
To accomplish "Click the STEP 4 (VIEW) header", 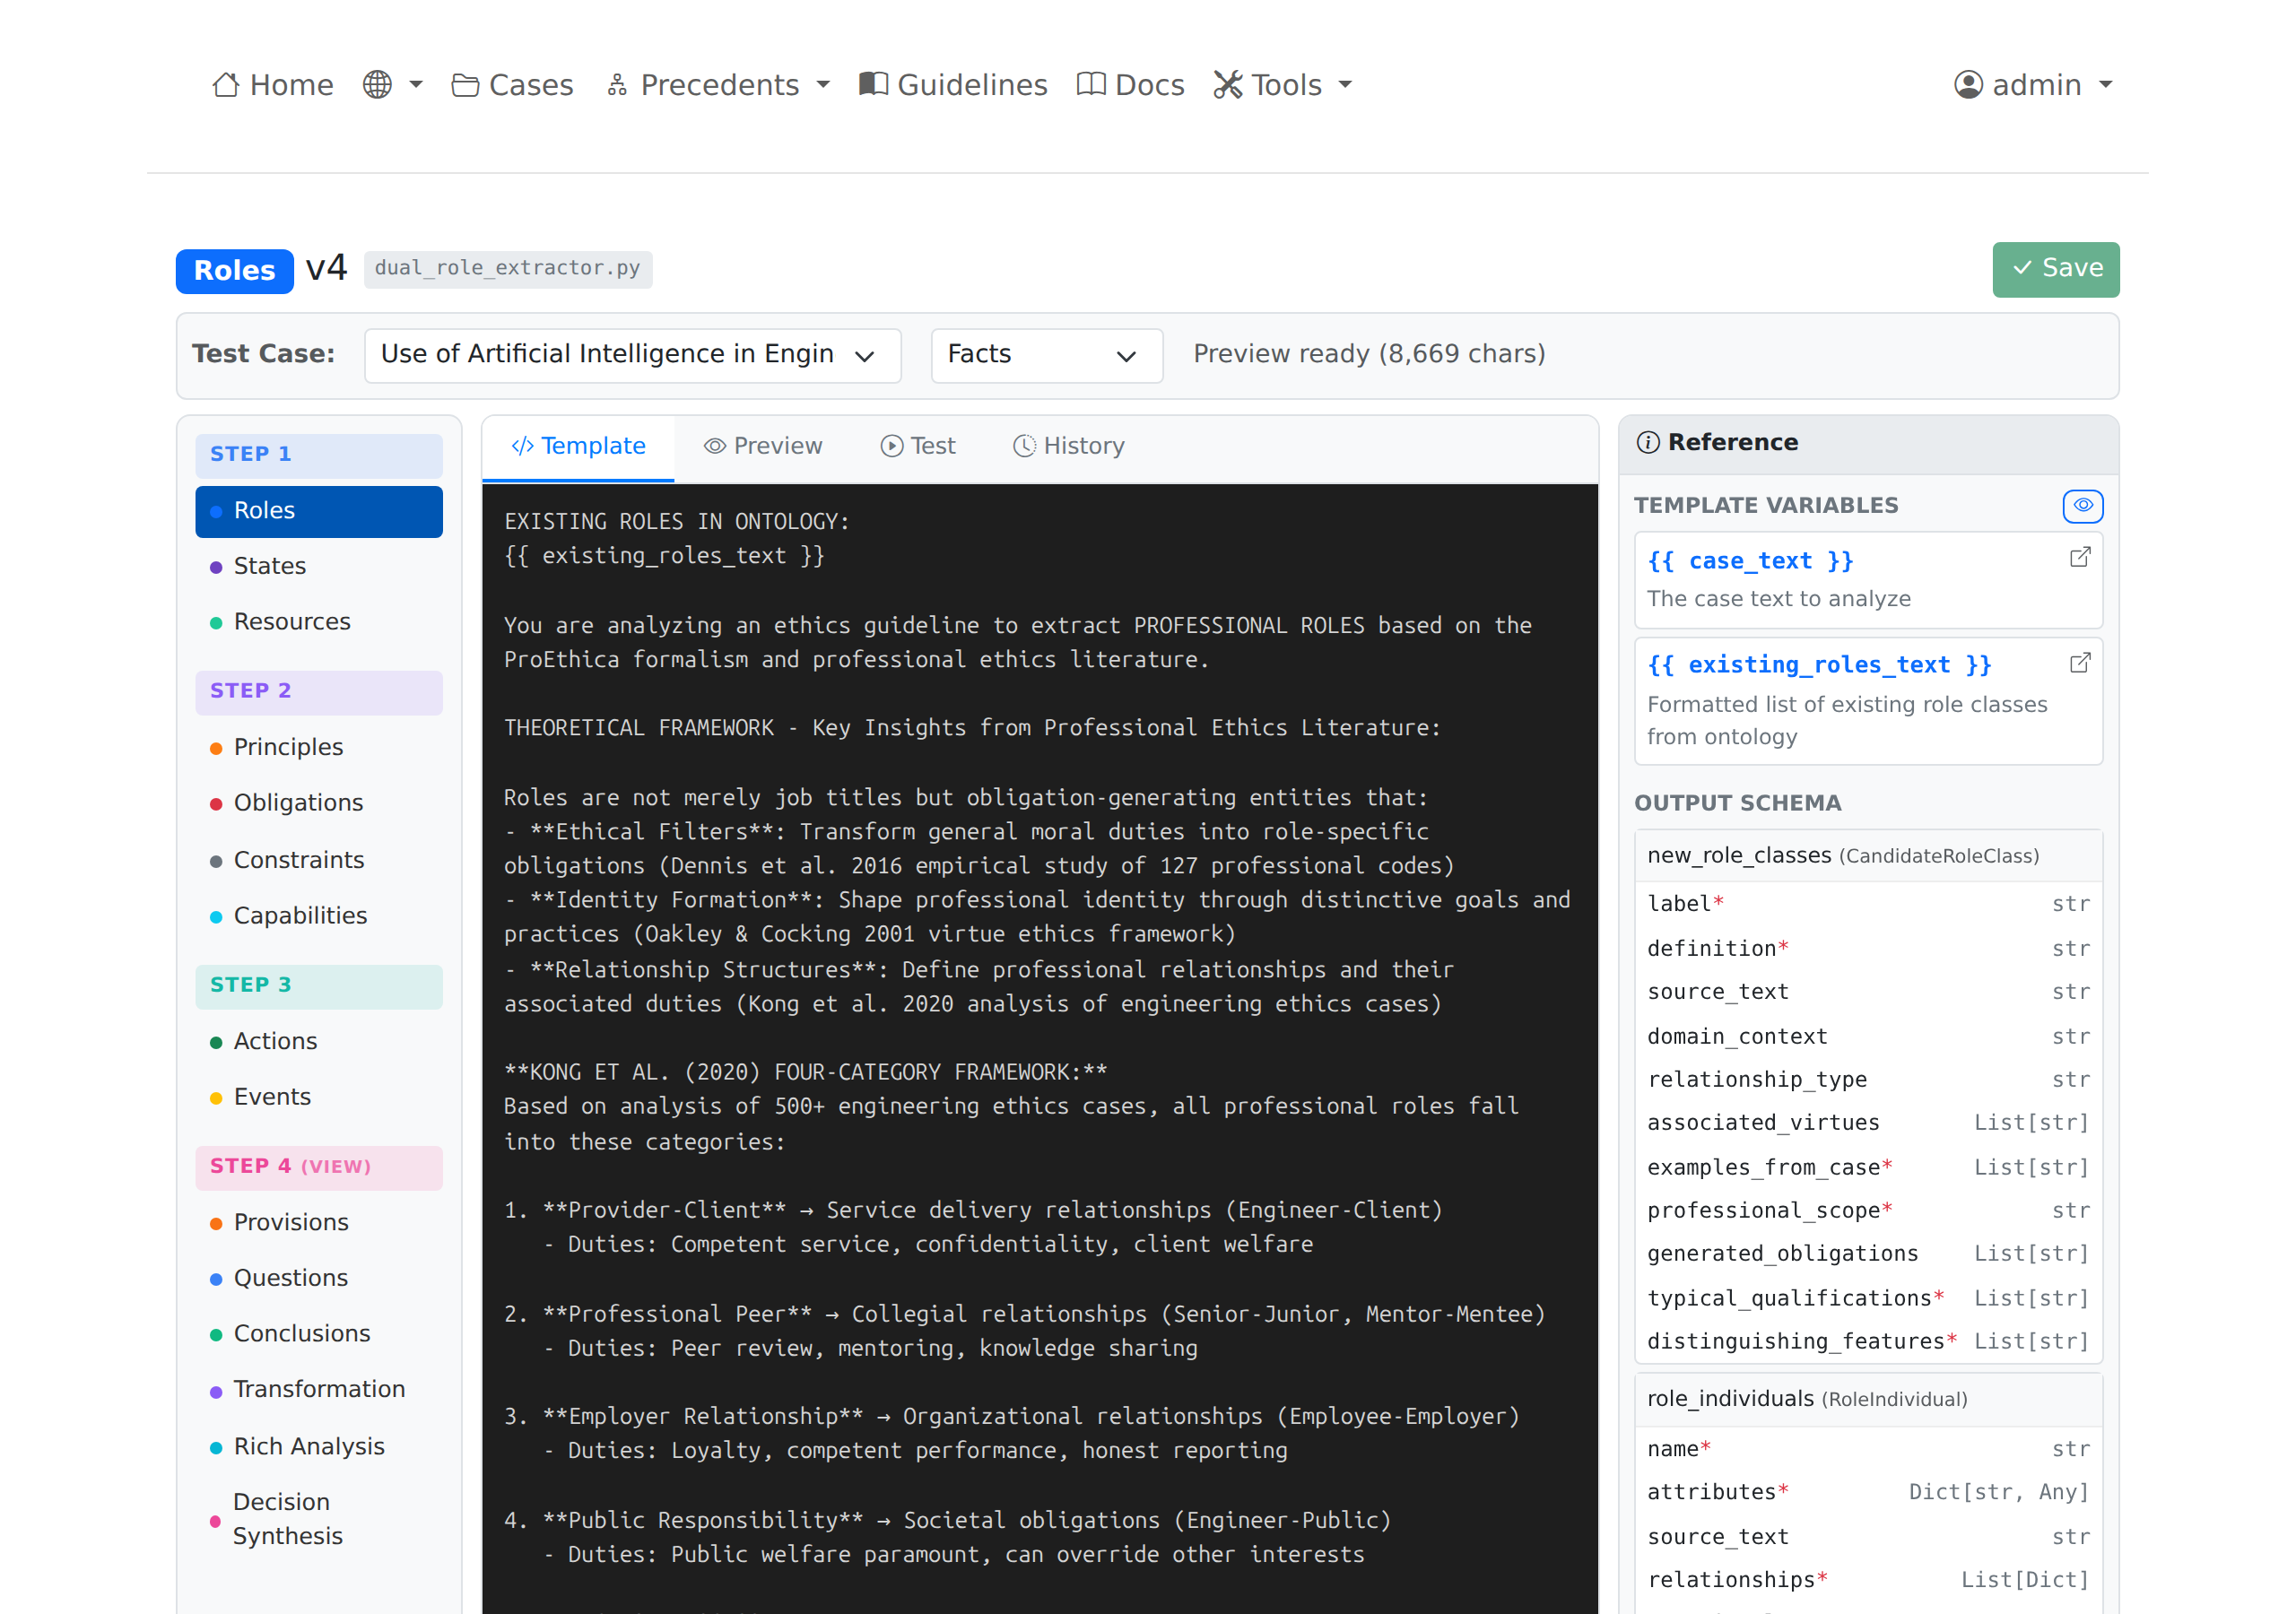I will (x=319, y=1167).
